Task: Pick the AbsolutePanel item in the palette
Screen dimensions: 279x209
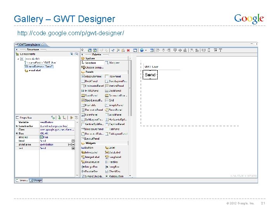Action: [x=91, y=76]
